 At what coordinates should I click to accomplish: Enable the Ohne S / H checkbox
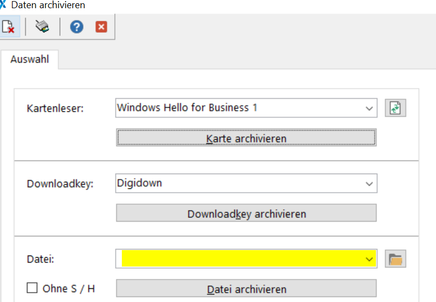(x=32, y=288)
